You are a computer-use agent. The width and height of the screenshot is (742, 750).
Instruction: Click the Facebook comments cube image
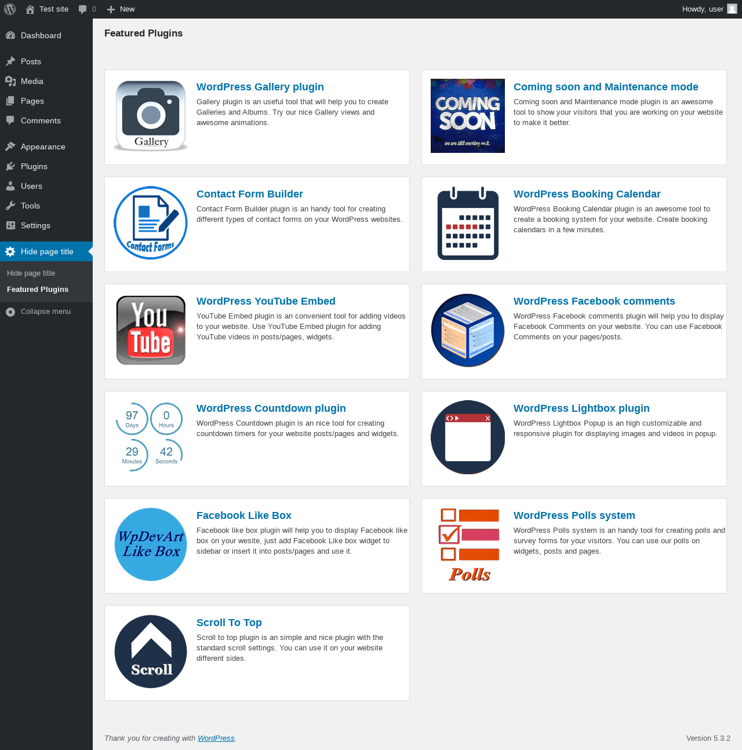(x=468, y=330)
